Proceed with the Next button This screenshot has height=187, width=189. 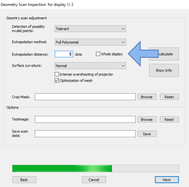(x=167, y=180)
